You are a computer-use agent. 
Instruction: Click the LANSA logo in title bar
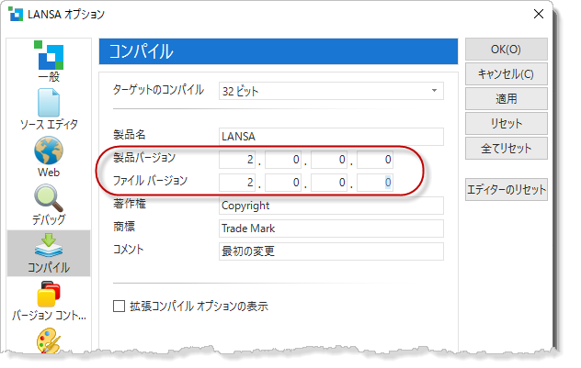pos(16,14)
